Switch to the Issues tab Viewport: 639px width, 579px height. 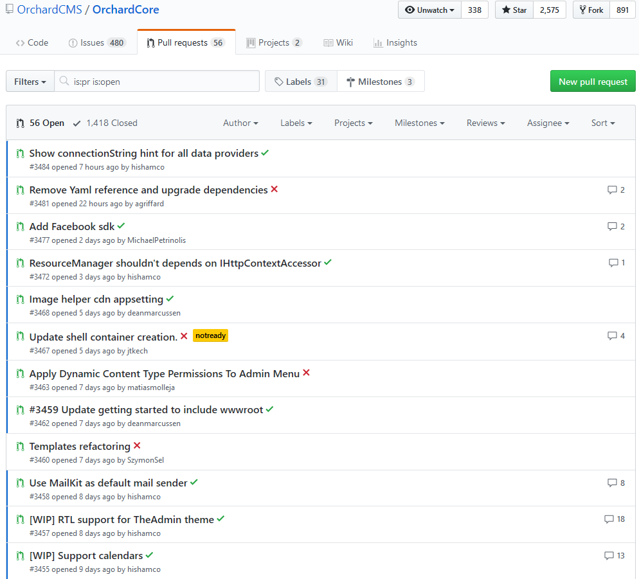coord(97,42)
